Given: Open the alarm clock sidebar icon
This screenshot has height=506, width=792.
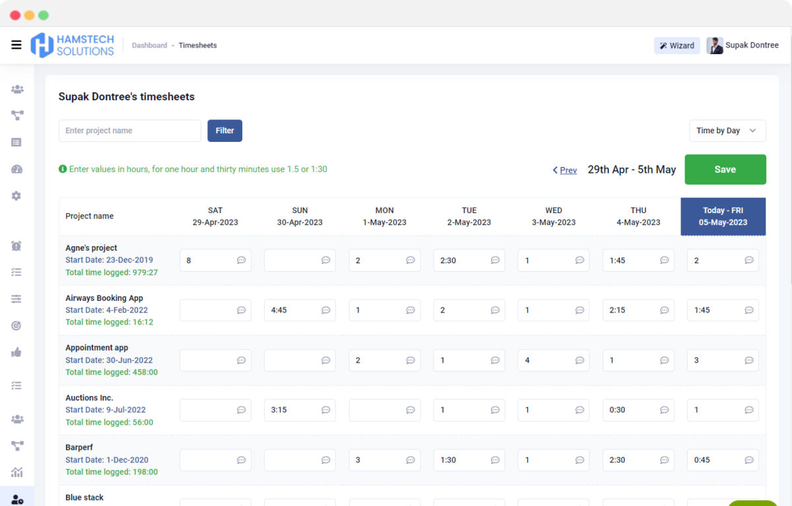Looking at the screenshot, I should (16, 245).
